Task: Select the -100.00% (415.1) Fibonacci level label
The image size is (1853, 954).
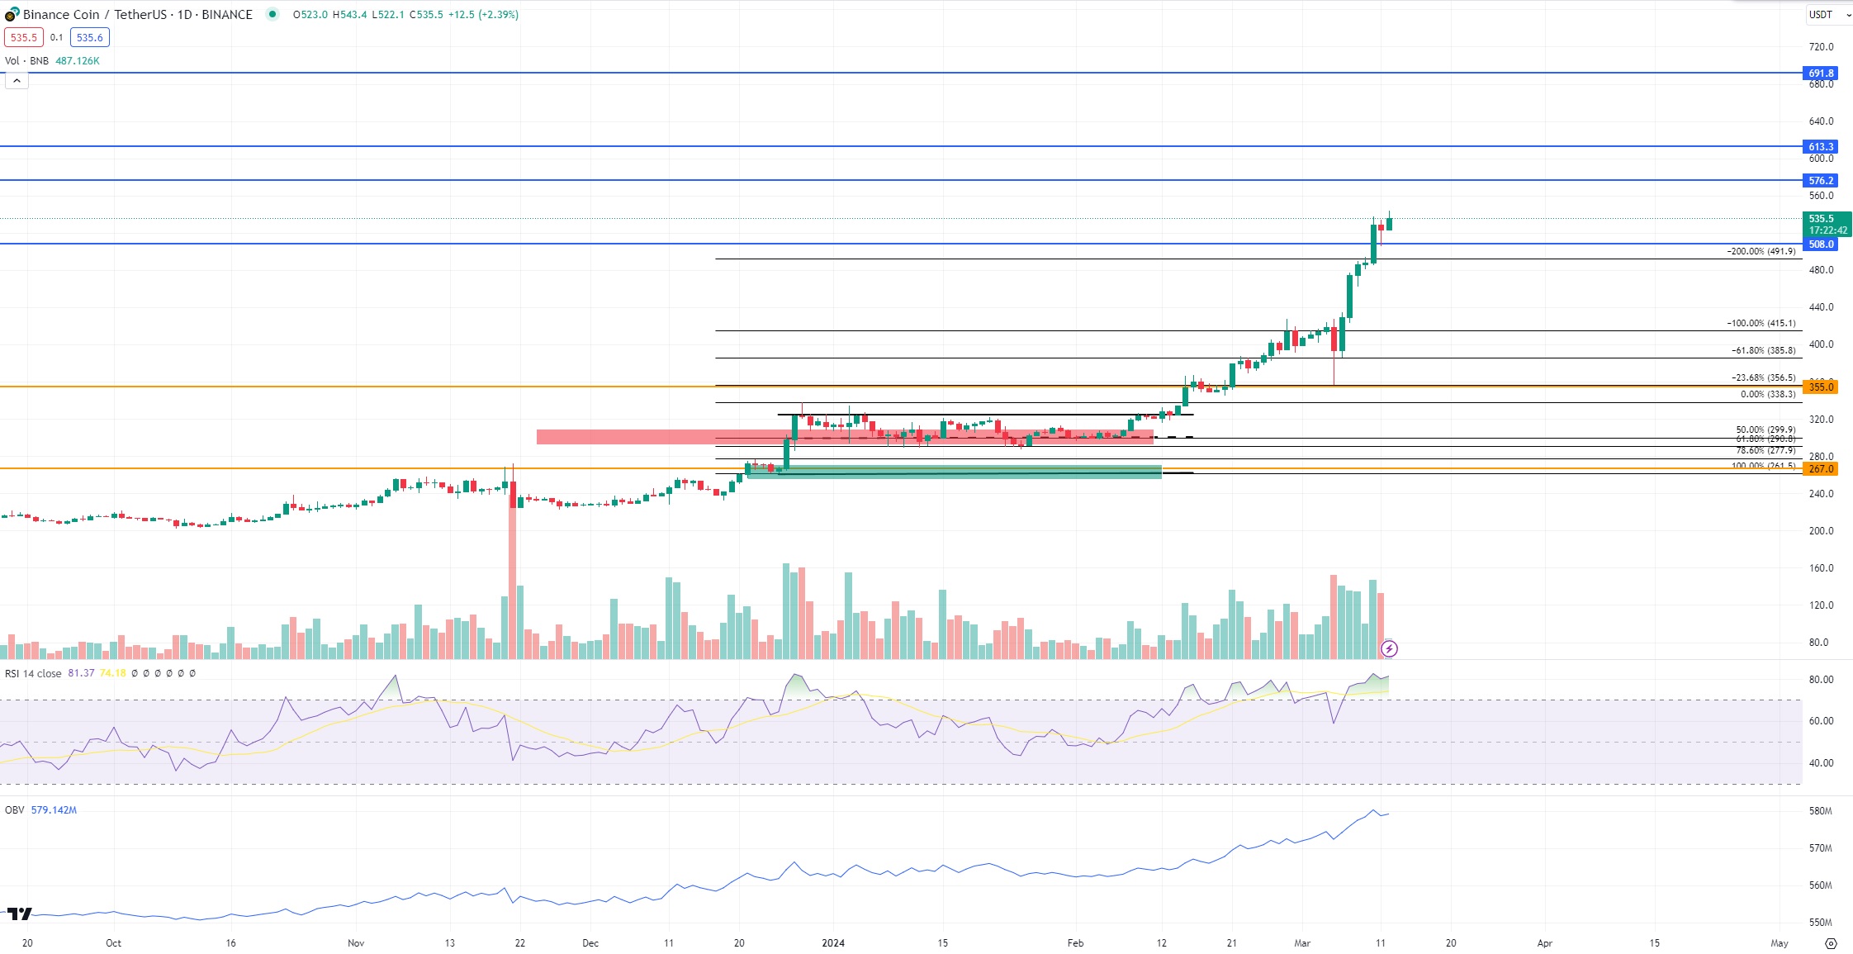Action: click(x=1761, y=323)
